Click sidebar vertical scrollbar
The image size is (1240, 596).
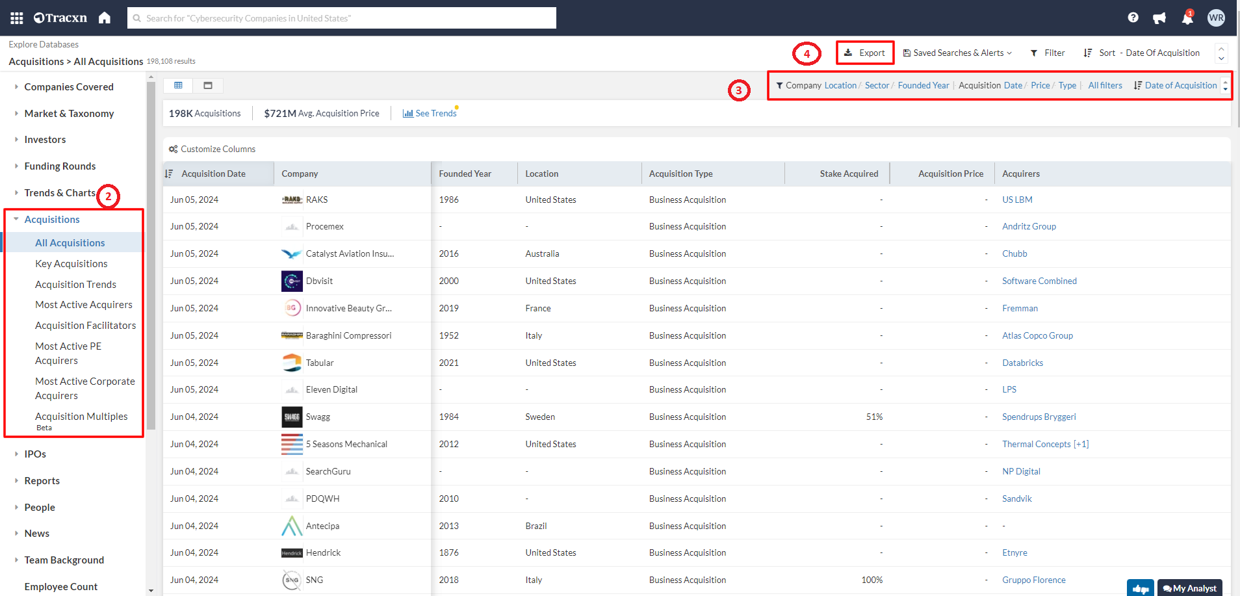[151, 255]
